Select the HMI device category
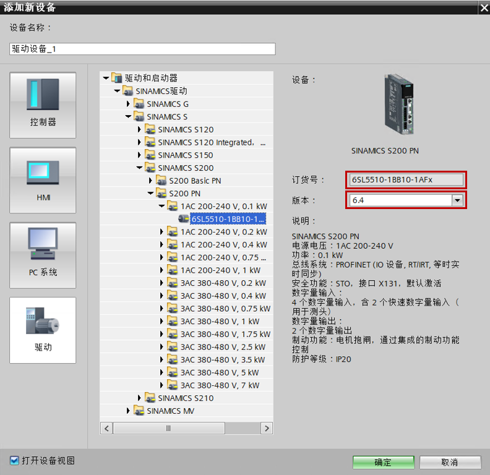Viewport: 490px width, 475px height. click(x=43, y=181)
